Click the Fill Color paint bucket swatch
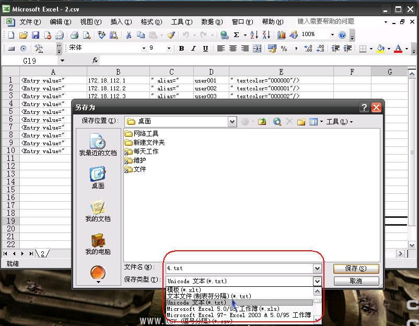The width and height of the screenshot is (419, 326). 380,49
